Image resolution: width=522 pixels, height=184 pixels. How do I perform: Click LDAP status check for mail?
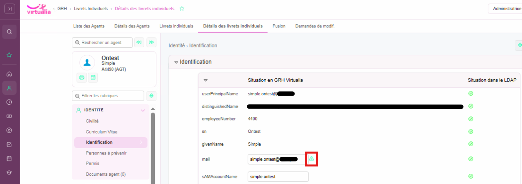click(471, 159)
